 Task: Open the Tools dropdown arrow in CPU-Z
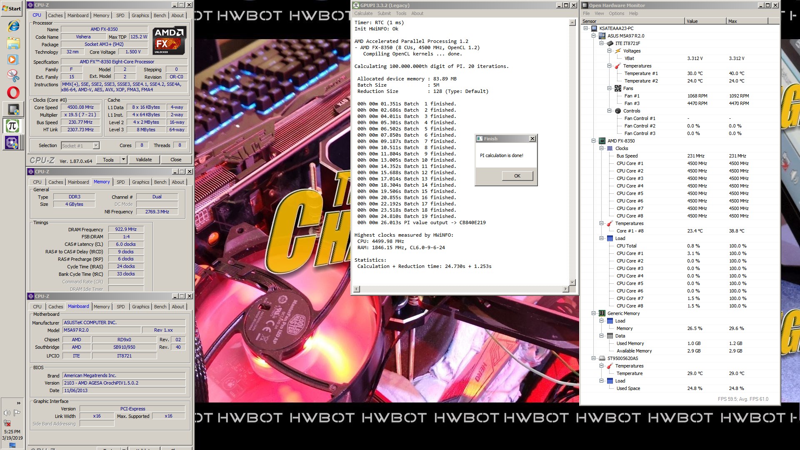click(x=123, y=160)
